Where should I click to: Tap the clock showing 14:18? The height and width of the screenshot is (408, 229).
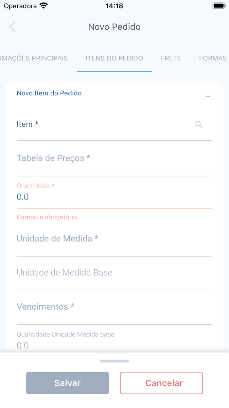coord(114,6)
